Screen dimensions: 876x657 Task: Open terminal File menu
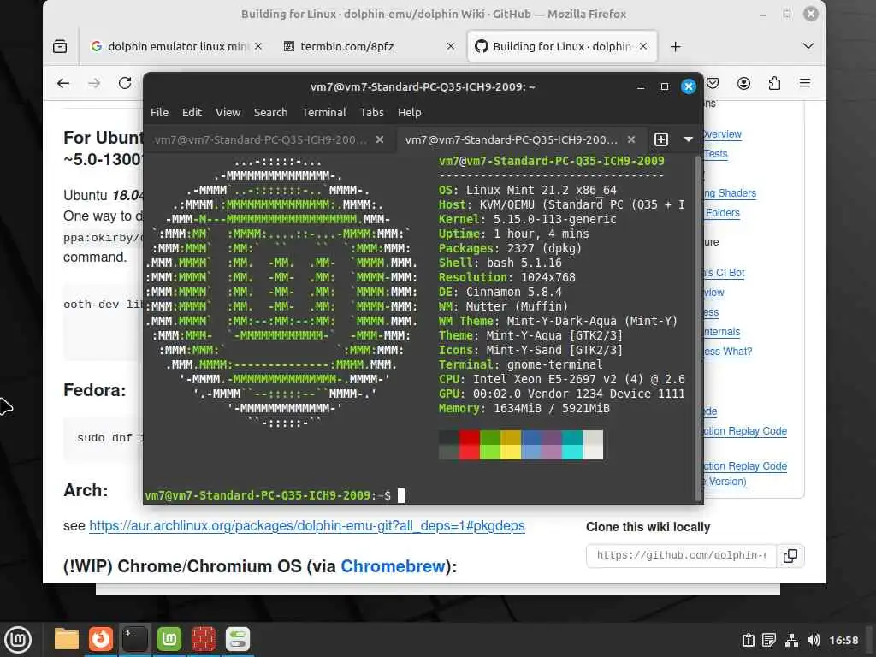point(159,112)
